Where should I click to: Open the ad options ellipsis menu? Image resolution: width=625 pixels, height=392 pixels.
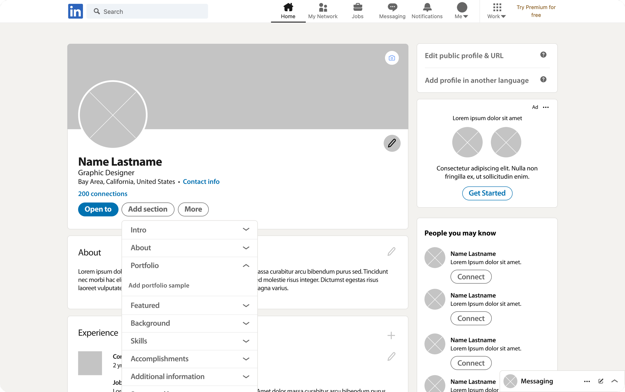[x=546, y=107]
